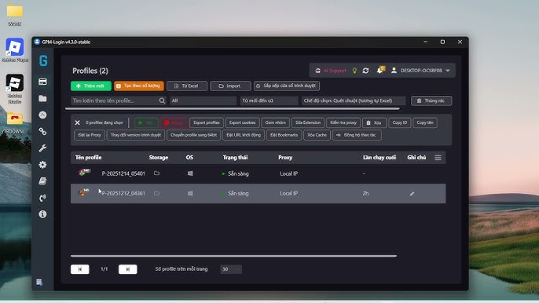Click the AI Support link
This screenshot has height=303, width=539.
331,71
